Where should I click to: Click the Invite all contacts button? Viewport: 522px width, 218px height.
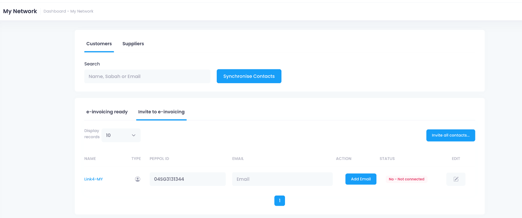[451, 135]
